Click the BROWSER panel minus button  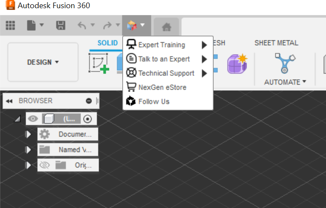pos(89,101)
